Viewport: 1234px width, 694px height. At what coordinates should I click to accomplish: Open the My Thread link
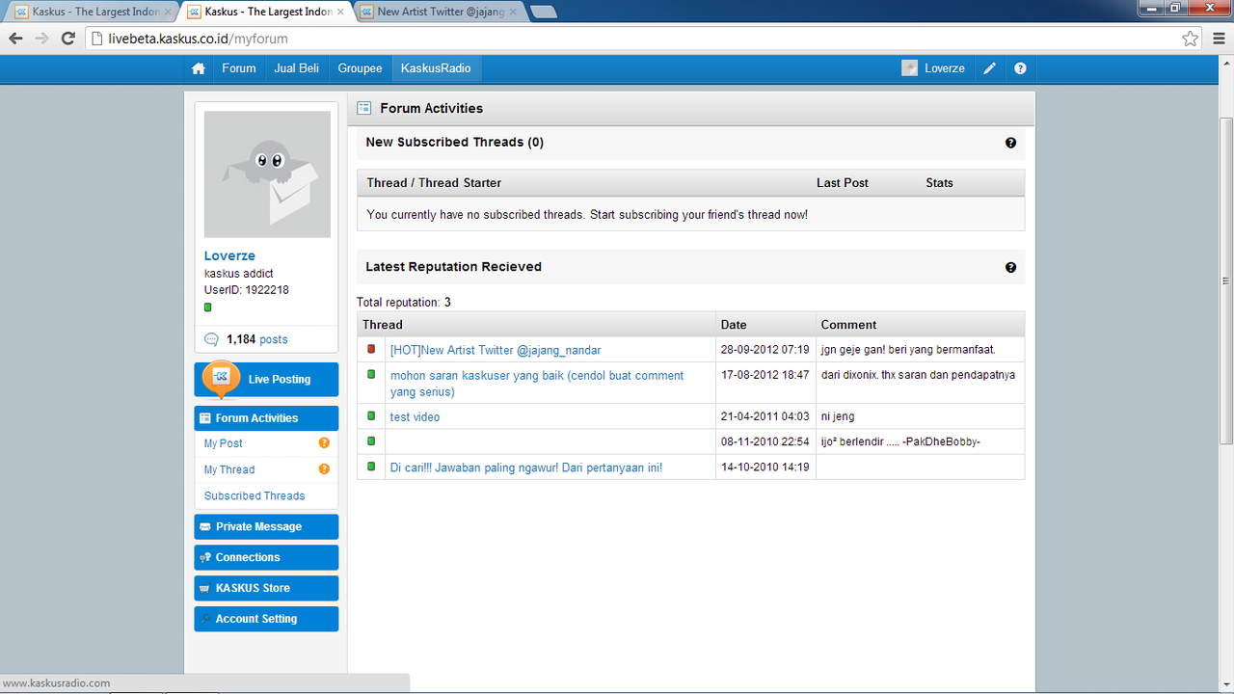tap(229, 469)
